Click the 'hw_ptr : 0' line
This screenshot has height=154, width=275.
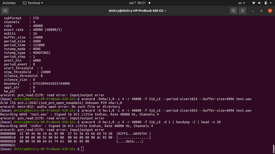20,91
